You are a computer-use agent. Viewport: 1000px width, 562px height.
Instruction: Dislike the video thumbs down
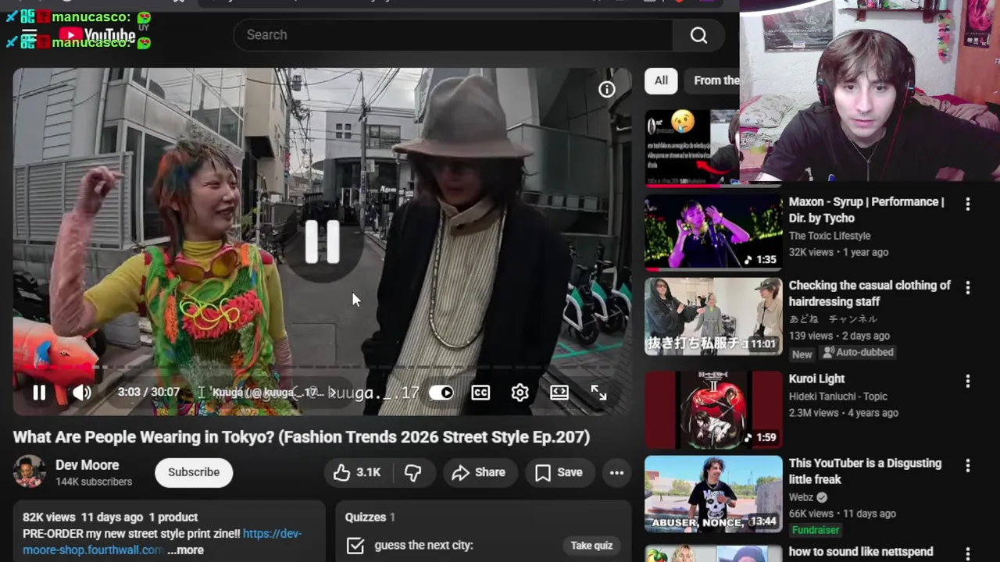(x=413, y=472)
